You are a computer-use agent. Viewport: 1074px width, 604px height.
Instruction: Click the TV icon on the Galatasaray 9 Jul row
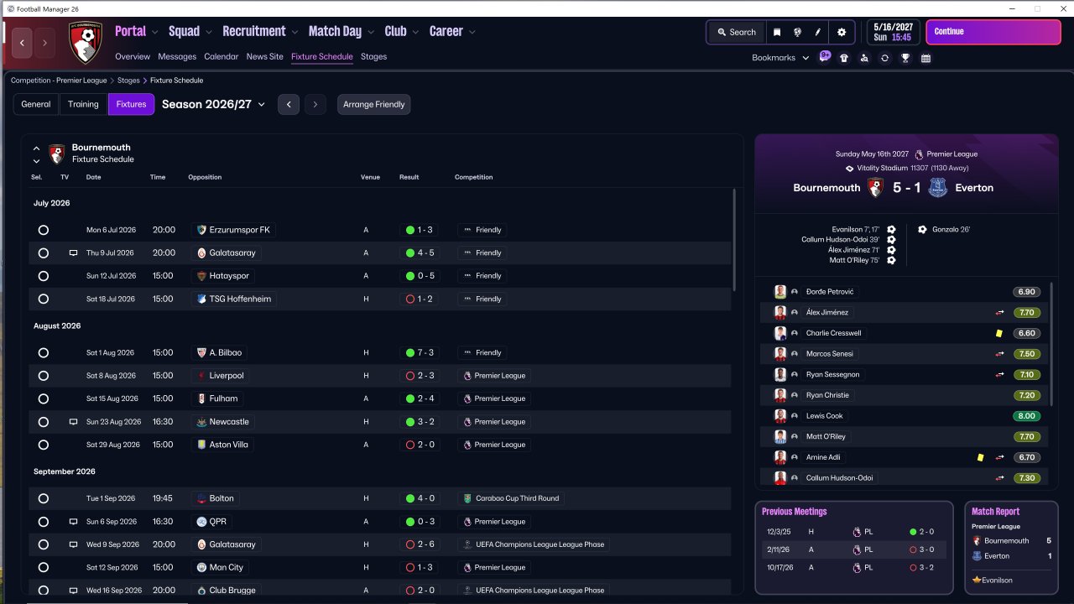(73, 253)
